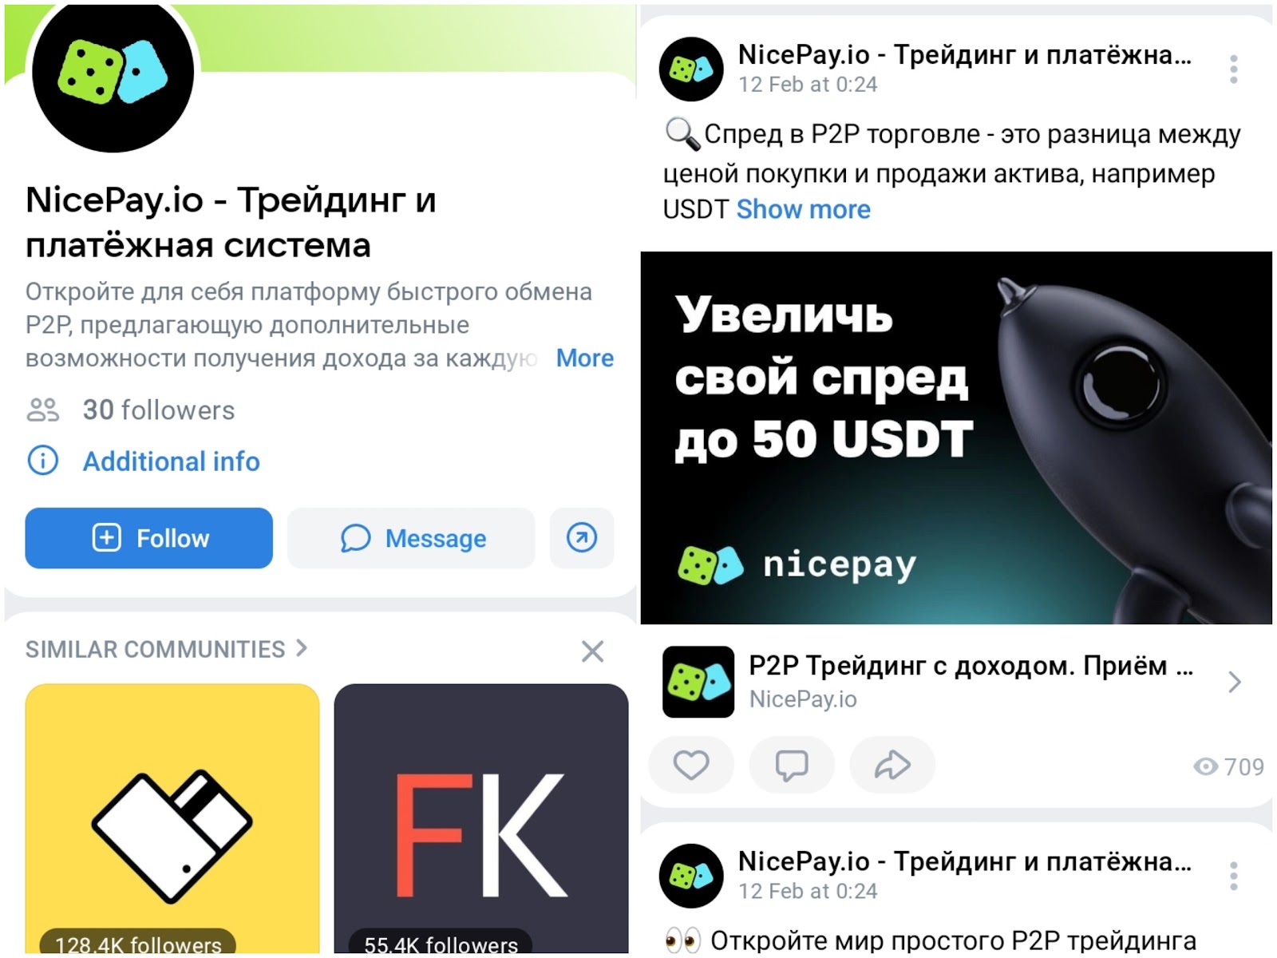Share the spread post via arrow icon
This screenshot has height=958, width=1277.
pyautogui.click(x=892, y=765)
